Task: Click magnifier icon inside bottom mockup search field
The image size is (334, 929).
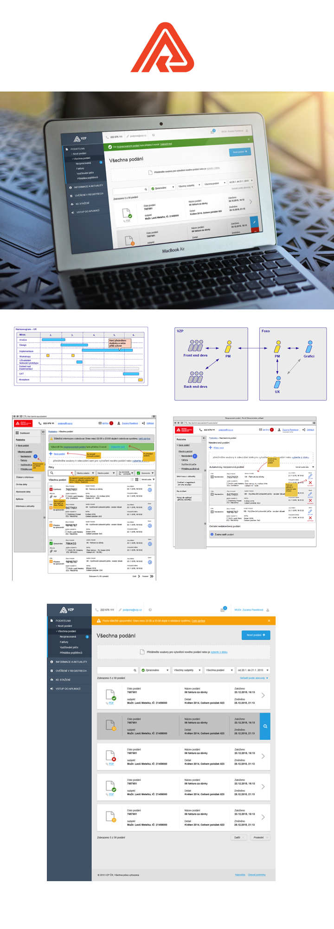Action: (x=135, y=670)
